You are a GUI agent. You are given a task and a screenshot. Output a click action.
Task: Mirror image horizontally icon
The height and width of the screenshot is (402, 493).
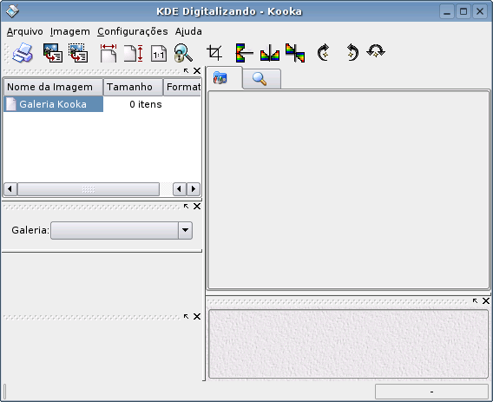point(270,53)
